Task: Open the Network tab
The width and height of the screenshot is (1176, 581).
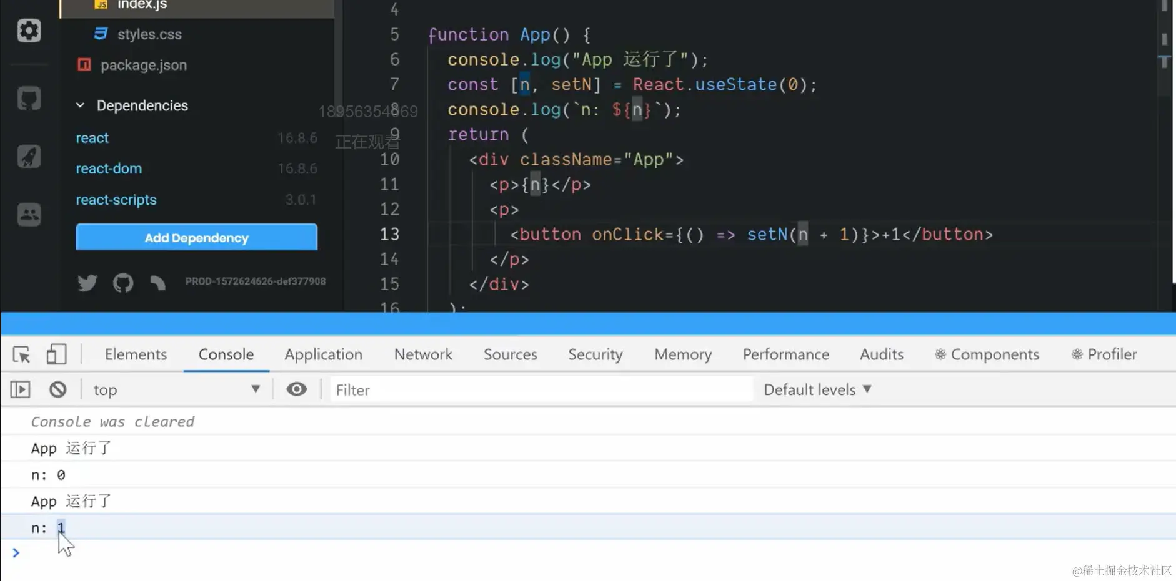Action: pos(423,354)
